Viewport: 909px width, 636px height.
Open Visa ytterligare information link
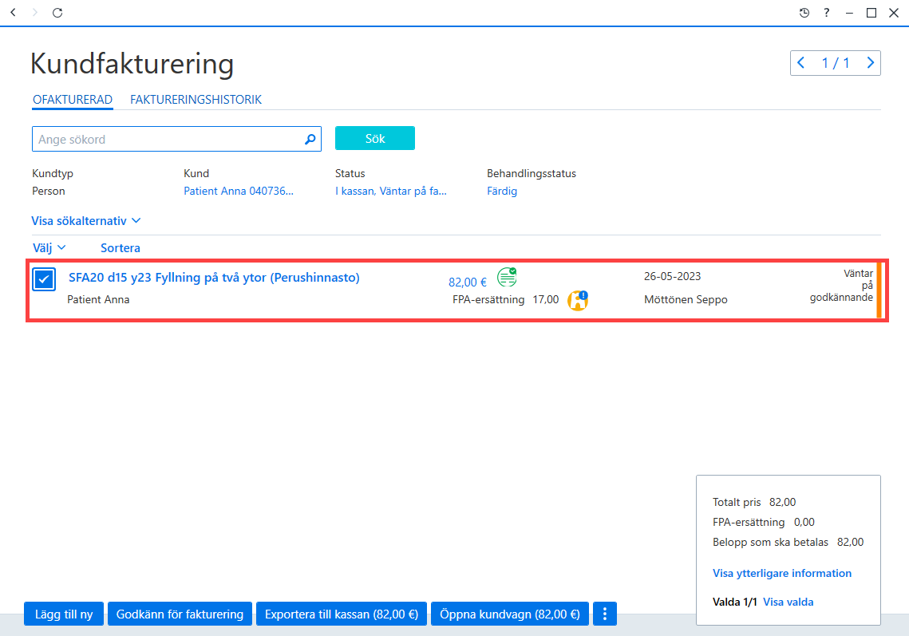(782, 574)
